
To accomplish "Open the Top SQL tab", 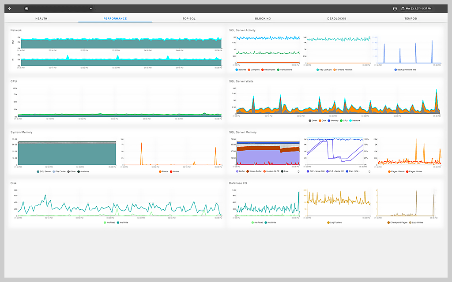I will coord(189,19).
